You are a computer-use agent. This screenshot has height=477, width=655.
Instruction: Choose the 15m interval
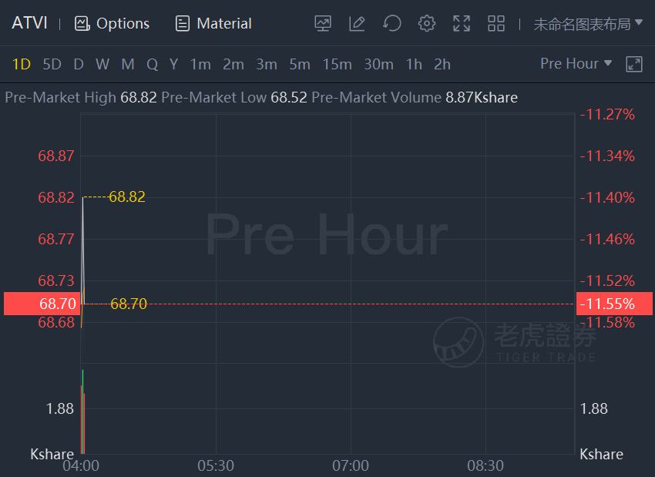tap(337, 64)
